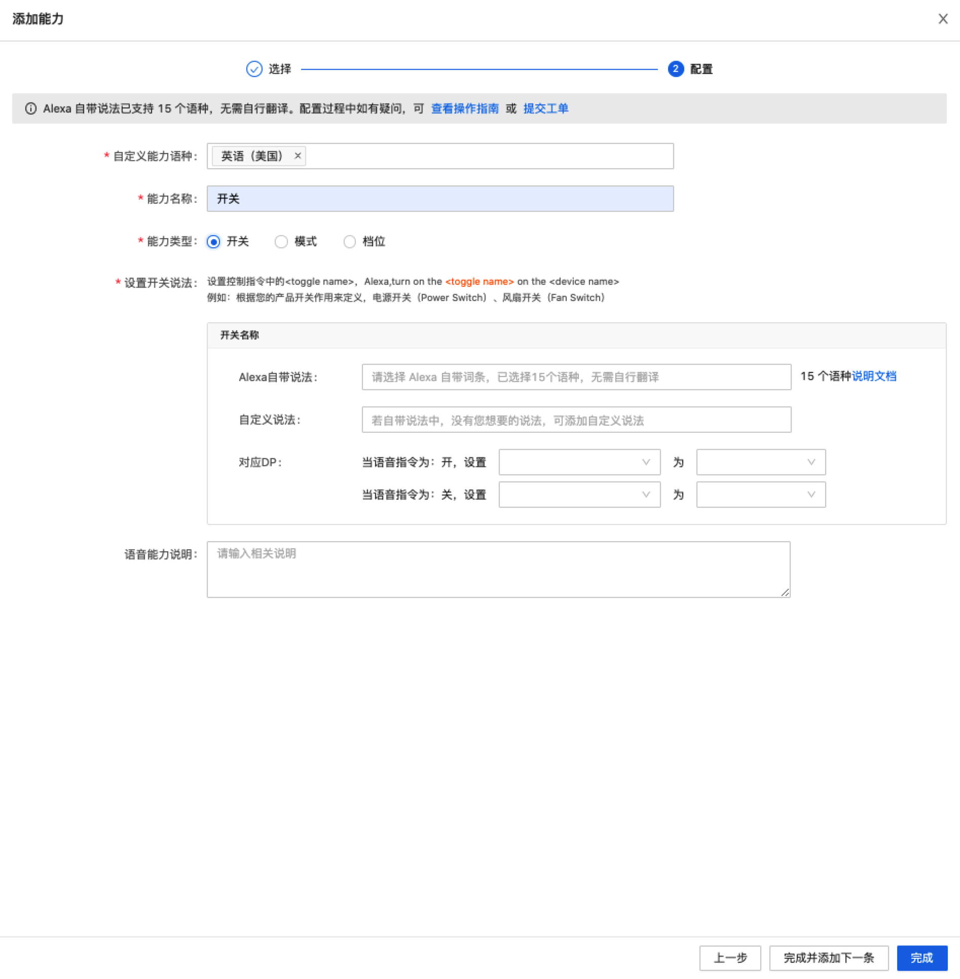Open the 自定义能力语种 language selector

(440, 156)
